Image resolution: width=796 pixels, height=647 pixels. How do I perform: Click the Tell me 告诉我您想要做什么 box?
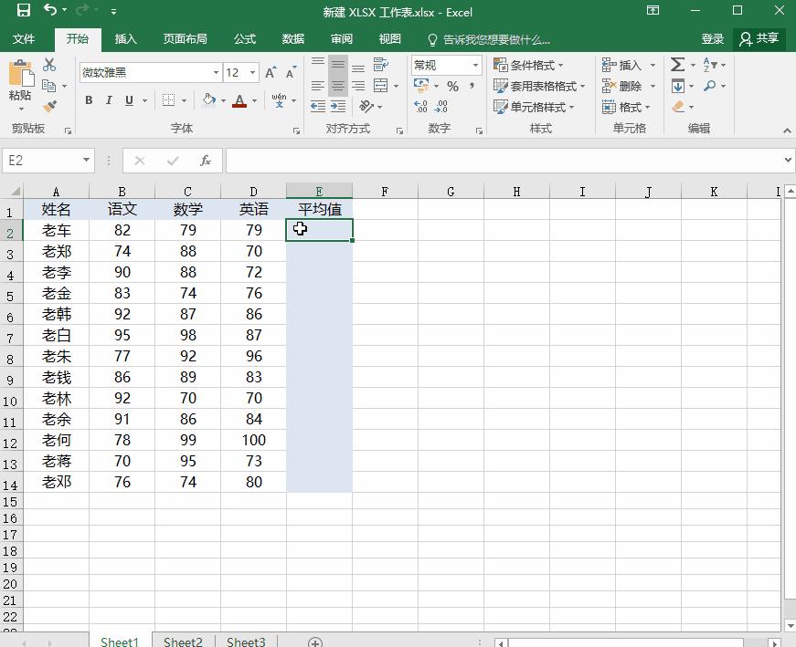(x=489, y=39)
